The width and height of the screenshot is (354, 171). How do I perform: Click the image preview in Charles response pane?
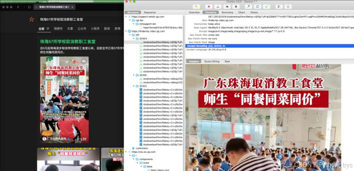point(263,117)
